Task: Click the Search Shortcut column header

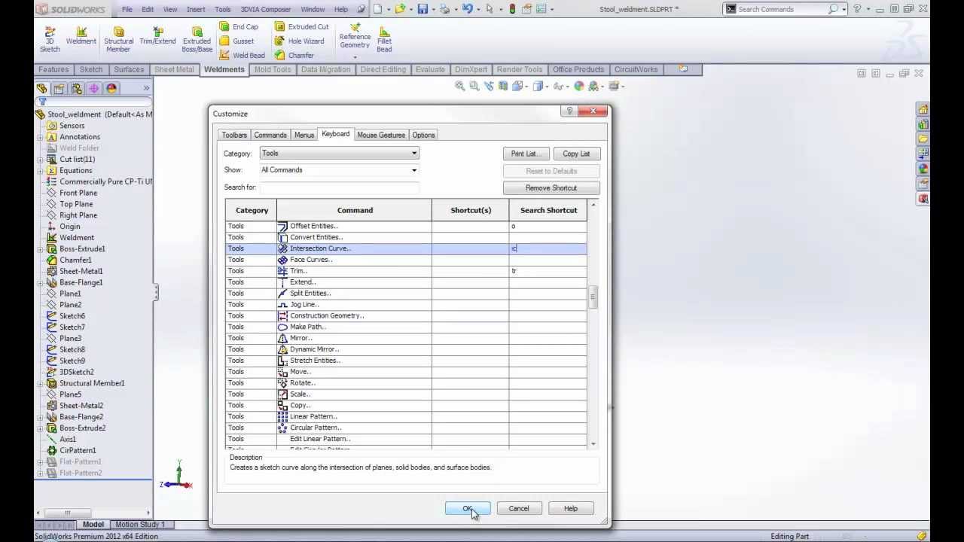Action: pyautogui.click(x=548, y=210)
